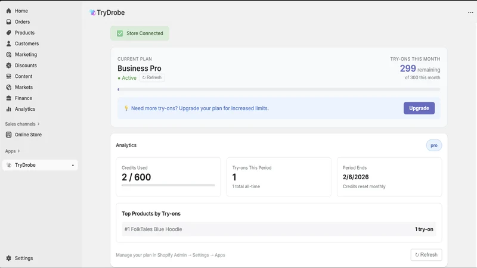
Task: Click the Settings gear icon
Action: [x=8, y=258]
